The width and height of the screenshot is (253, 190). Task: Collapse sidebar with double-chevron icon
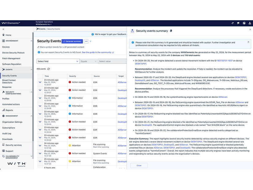point(3,29)
